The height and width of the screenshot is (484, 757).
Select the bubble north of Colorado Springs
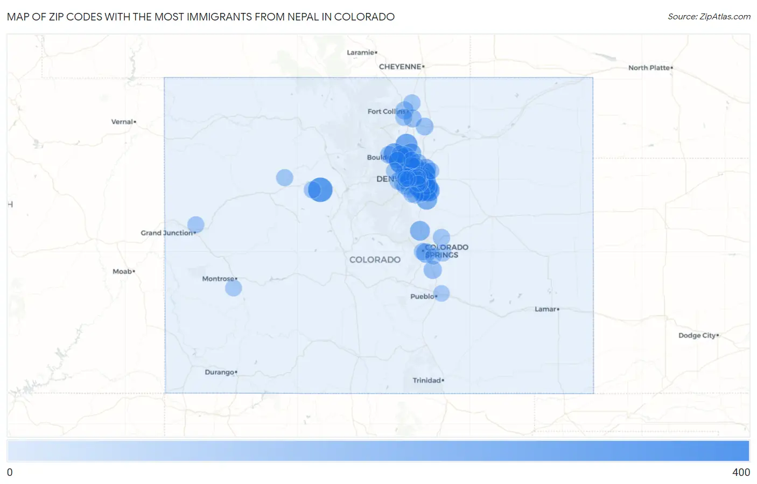420,231
